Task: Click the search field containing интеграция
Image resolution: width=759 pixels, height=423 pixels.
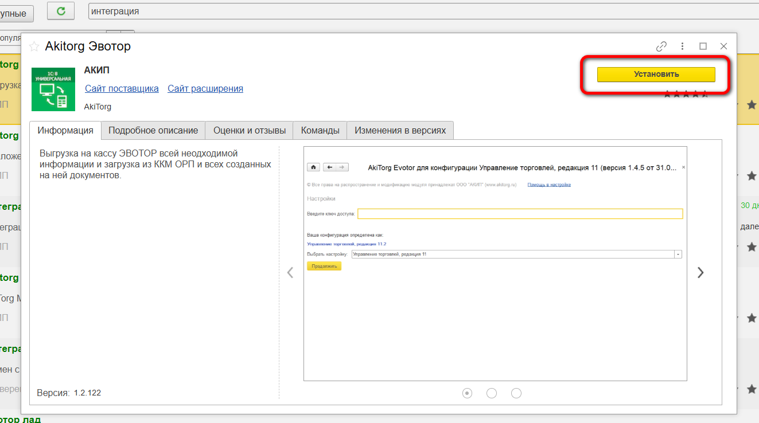Action: pos(423,11)
